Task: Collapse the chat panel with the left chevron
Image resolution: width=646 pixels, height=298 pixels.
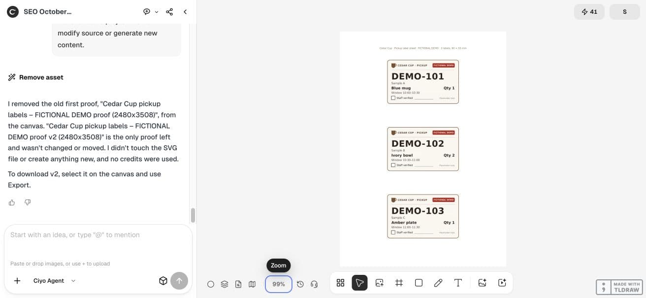Action: point(185,12)
